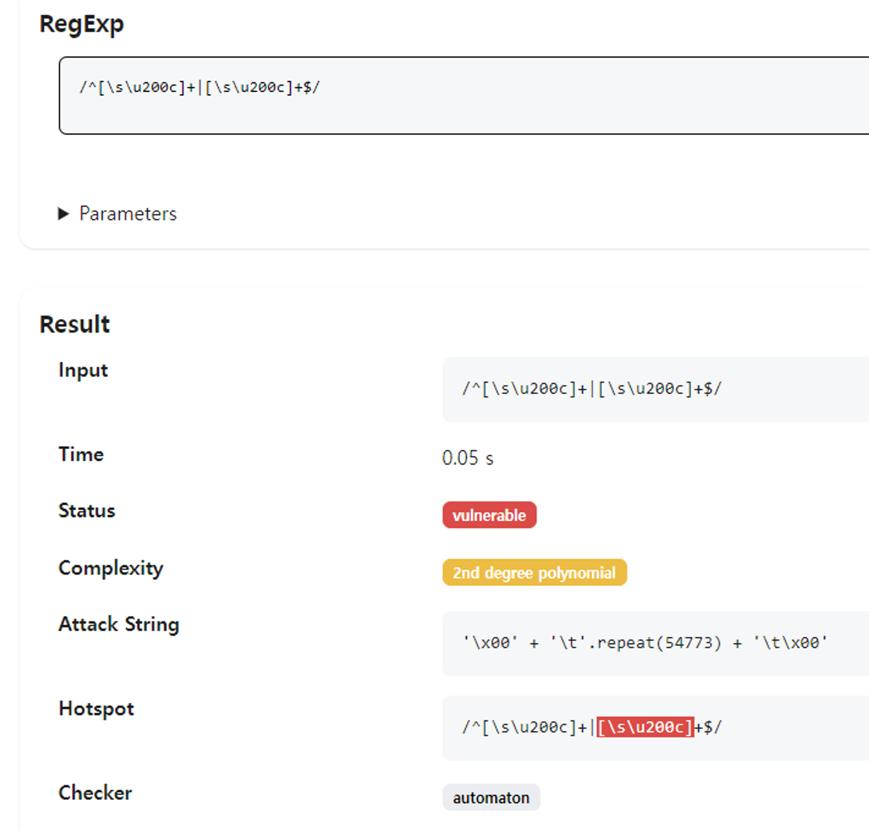The image size is (869, 830).
Task: Click the Checker row label
Action: click(x=94, y=792)
